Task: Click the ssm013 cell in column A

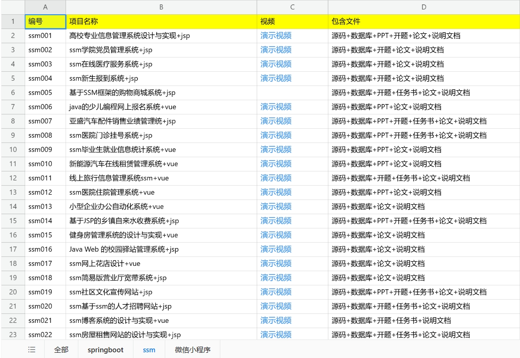Action: pos(46,207)
